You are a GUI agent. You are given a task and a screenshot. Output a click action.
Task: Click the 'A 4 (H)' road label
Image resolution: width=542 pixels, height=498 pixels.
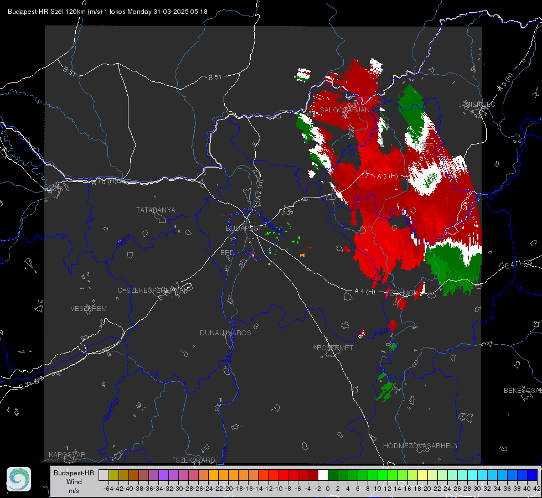click(x=365, y=292)
